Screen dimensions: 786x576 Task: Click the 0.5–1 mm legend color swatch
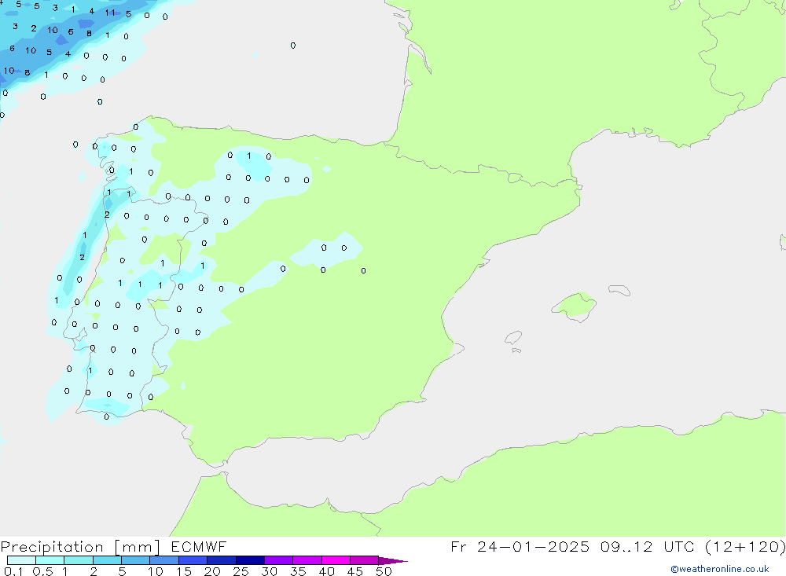coord(50,560)
